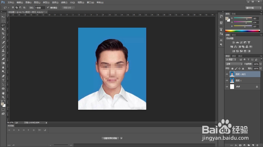Open the 正常 blend mode dropdown
The width and height of the screenshot is (263, 147).
[234, 64]
